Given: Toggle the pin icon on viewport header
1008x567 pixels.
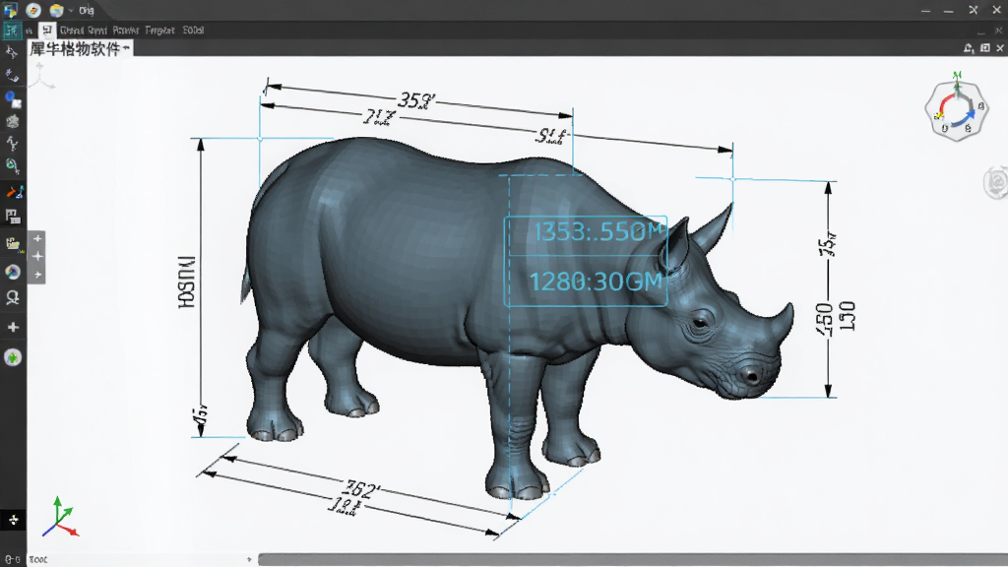Looking at the screenshot, I should point(969,48).
